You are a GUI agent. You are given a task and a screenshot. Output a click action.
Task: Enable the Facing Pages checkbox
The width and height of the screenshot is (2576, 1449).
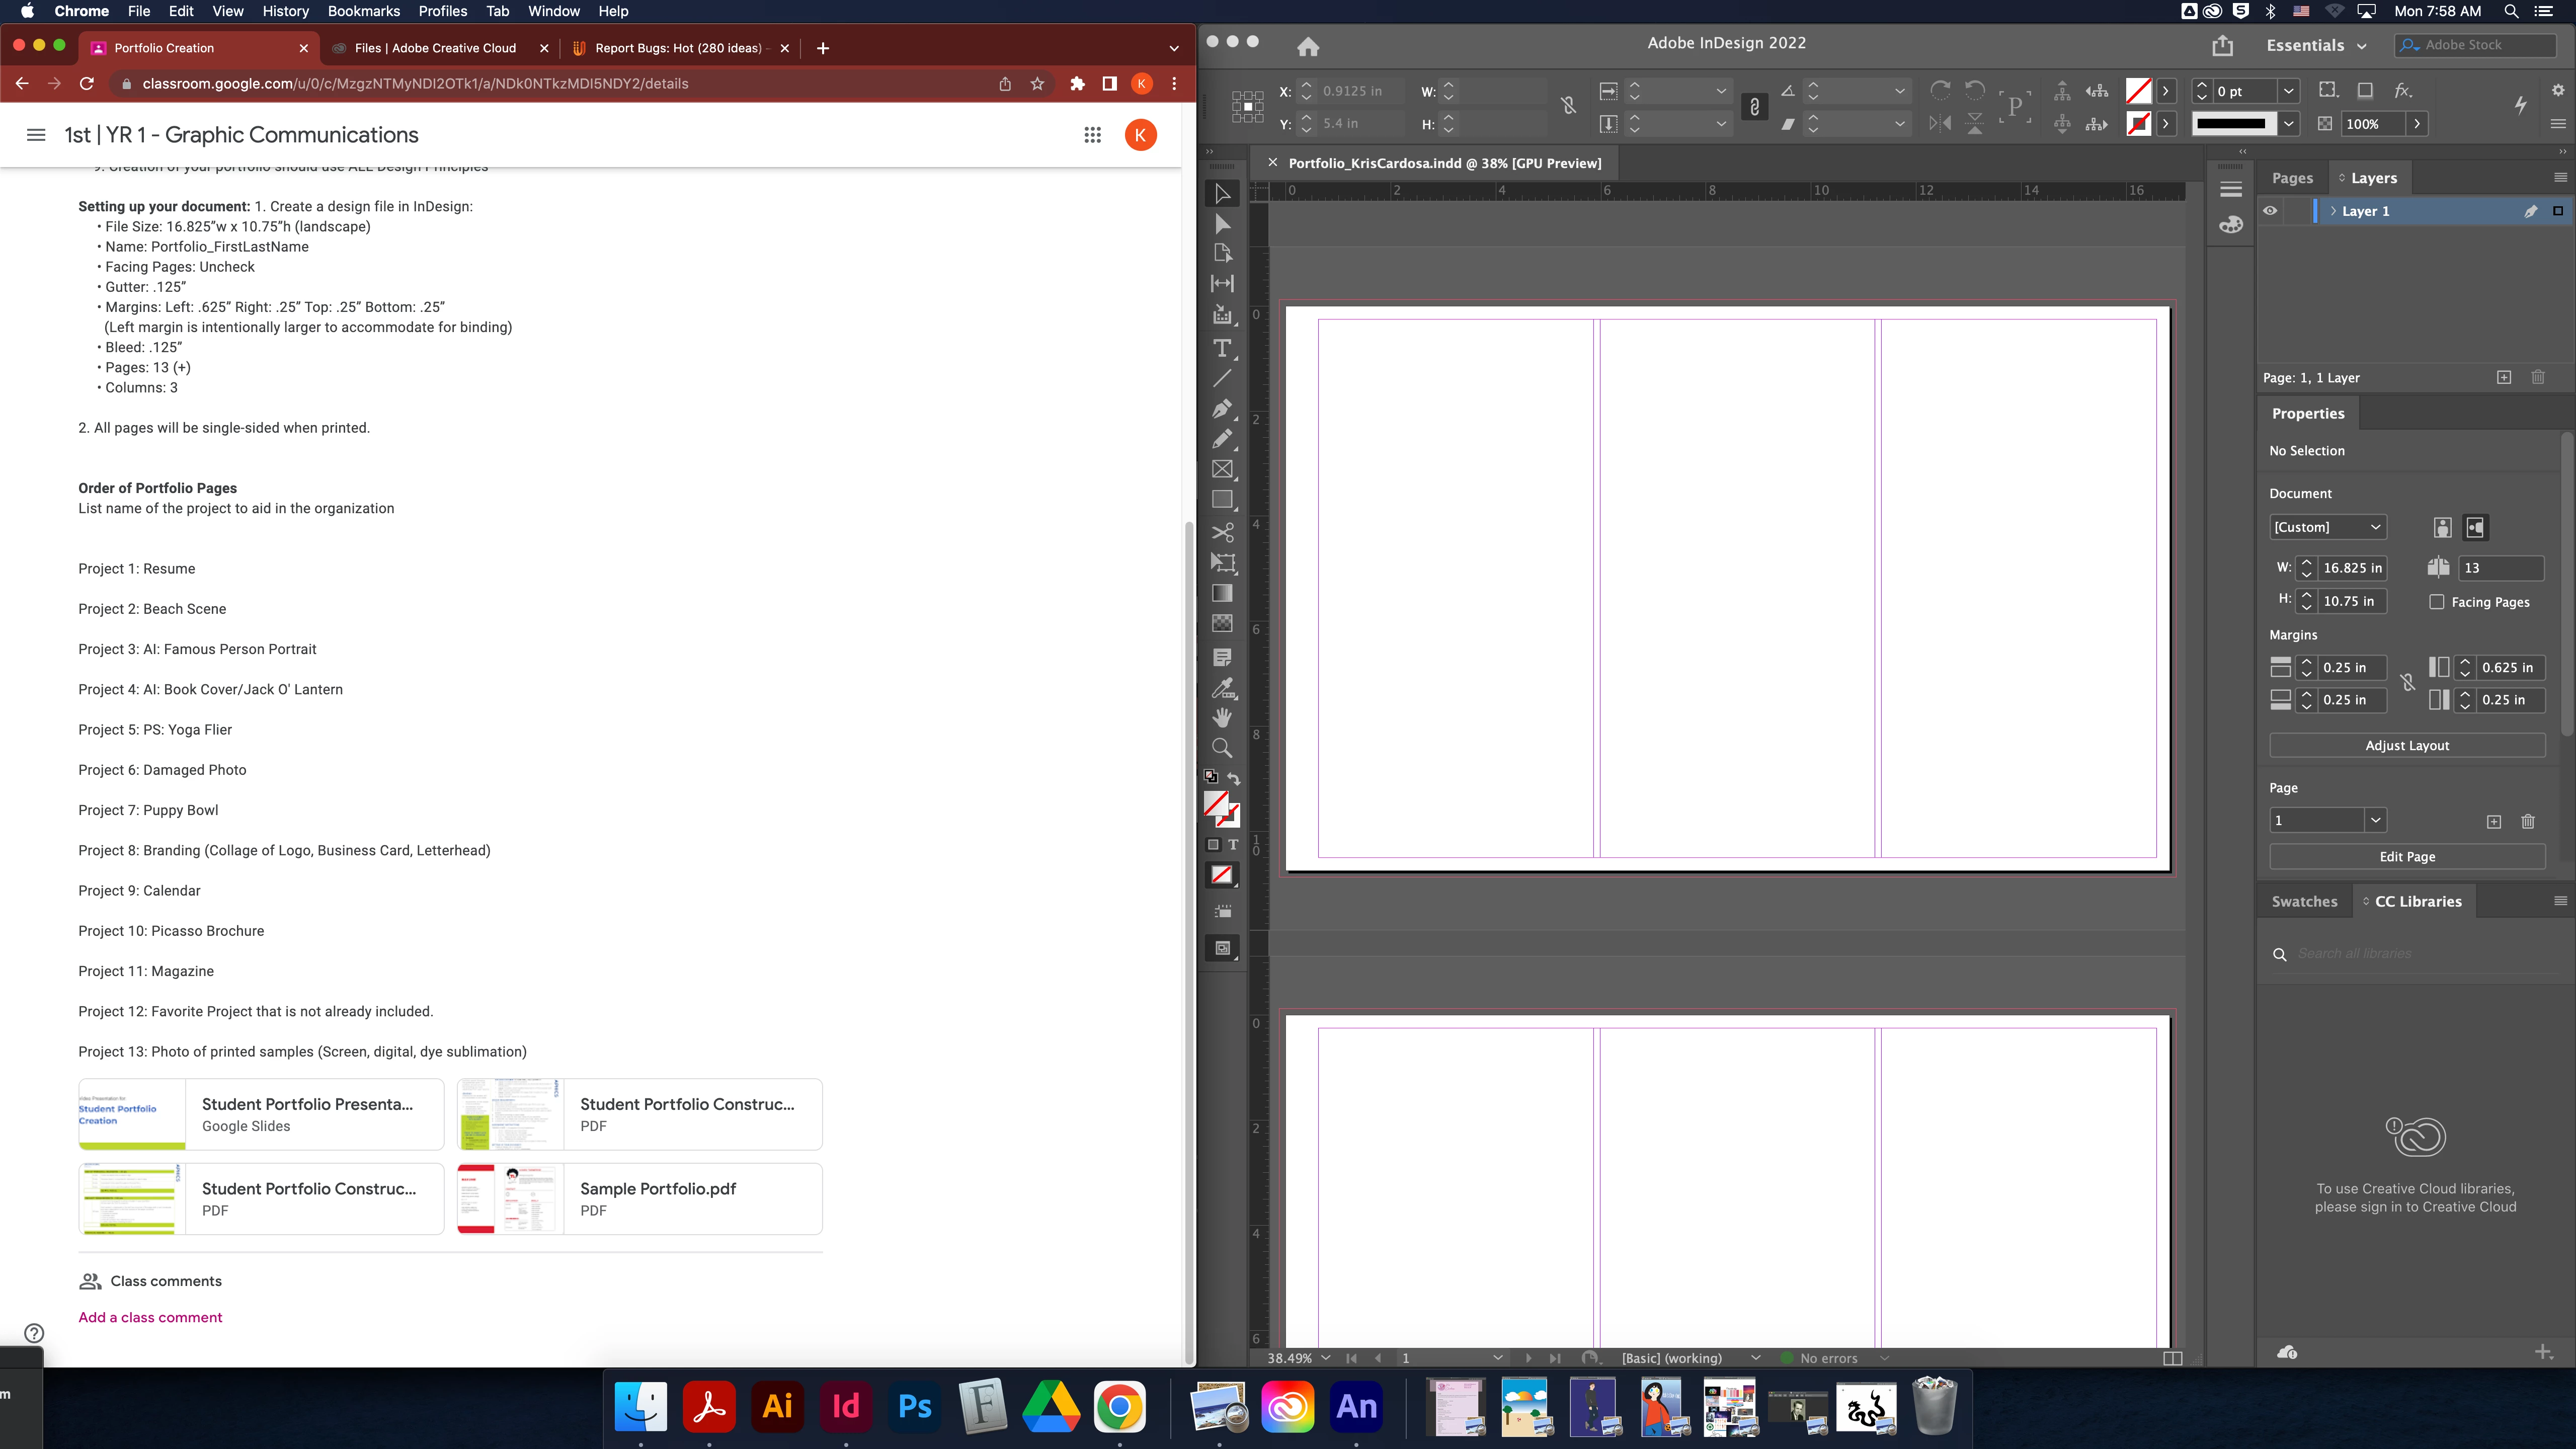(2437, 602)
